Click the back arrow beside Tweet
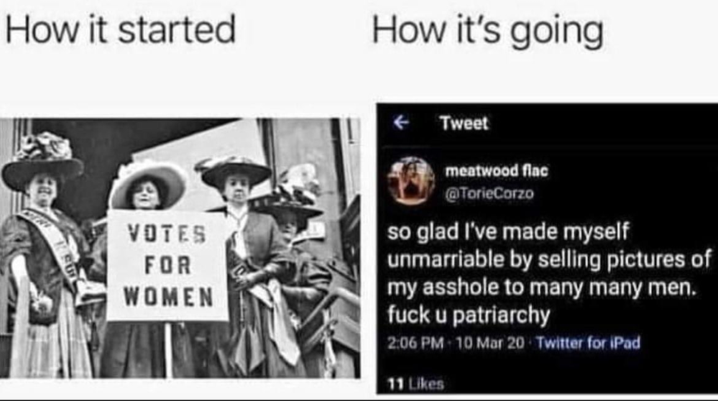The image size is (718, 401). 401,122
